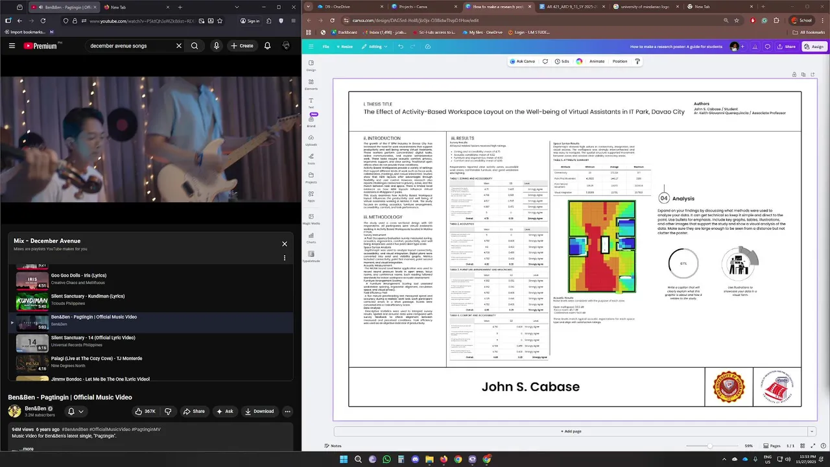Open grid view icon in Canva footer
This screenshot has width=830, height=467.
[x=801, y=446]
